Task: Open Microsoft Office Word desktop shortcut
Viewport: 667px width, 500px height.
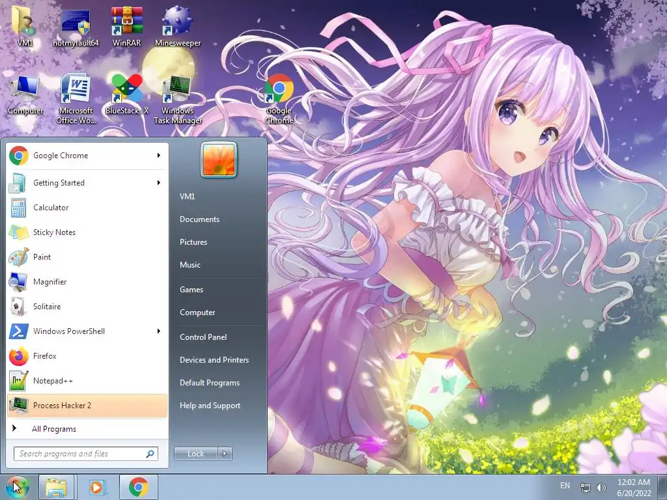Action: point(76,99)
